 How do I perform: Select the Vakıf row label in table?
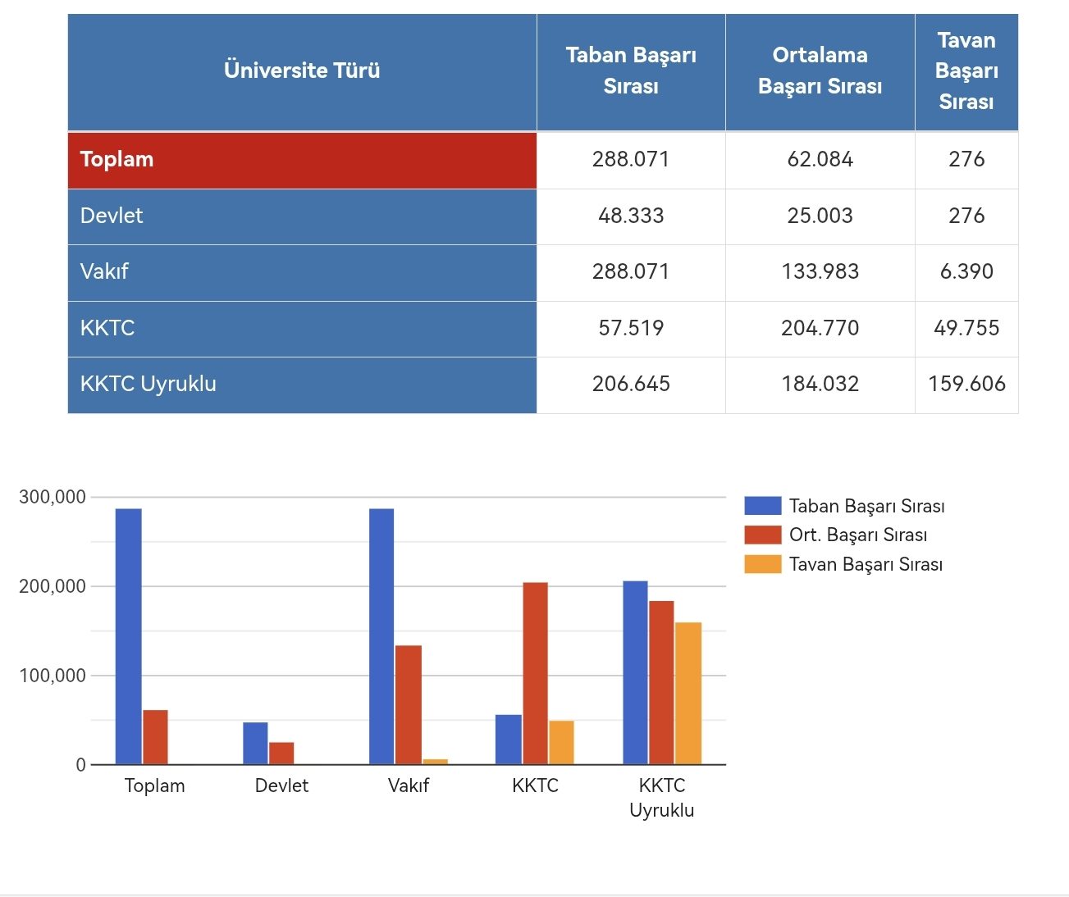[x=302, y=272]
